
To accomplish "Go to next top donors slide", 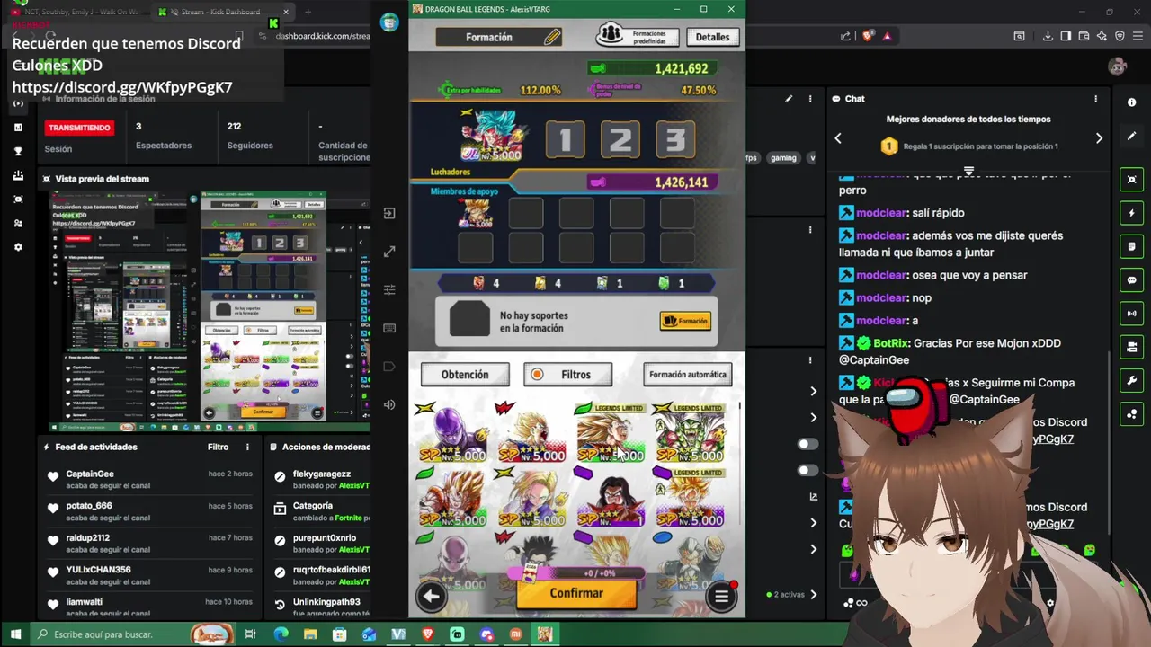I will pyautogui.click(x=1099, y=137).
